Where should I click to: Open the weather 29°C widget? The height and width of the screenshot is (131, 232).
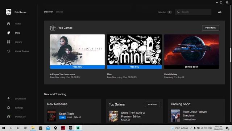179,128
